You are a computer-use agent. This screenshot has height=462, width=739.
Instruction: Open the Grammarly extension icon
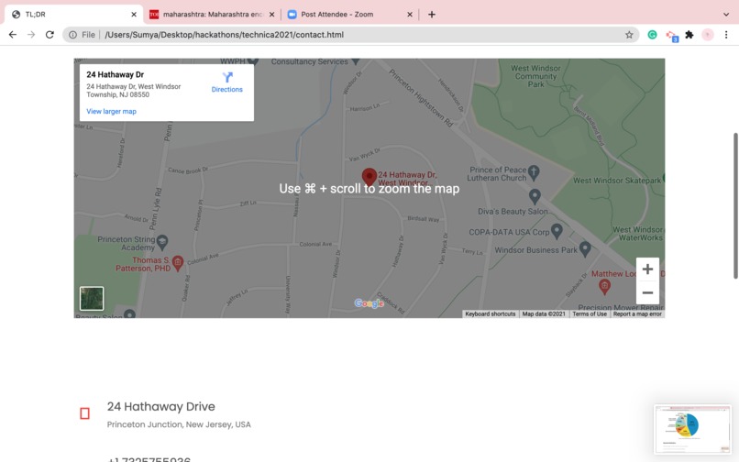coord(652,35)
